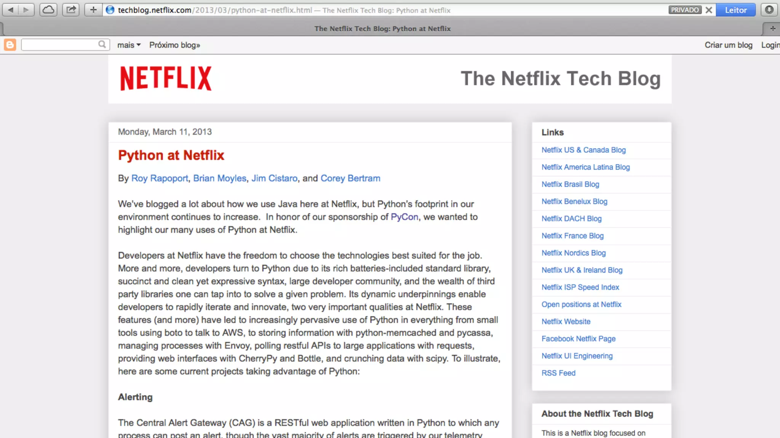
Task: Click the search magnifier in Blogger bar
Action: pyautogui.click(x=102, y=44)
